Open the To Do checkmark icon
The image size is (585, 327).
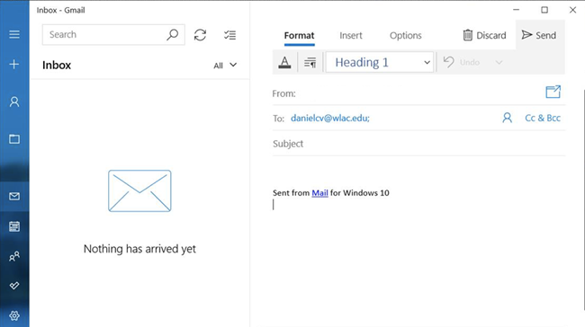(14, 286)
